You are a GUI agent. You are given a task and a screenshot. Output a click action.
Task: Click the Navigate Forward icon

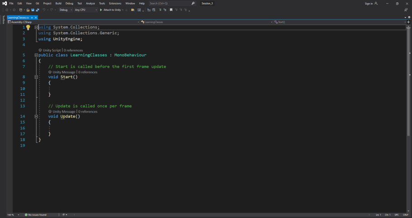(x=14, y=9)
